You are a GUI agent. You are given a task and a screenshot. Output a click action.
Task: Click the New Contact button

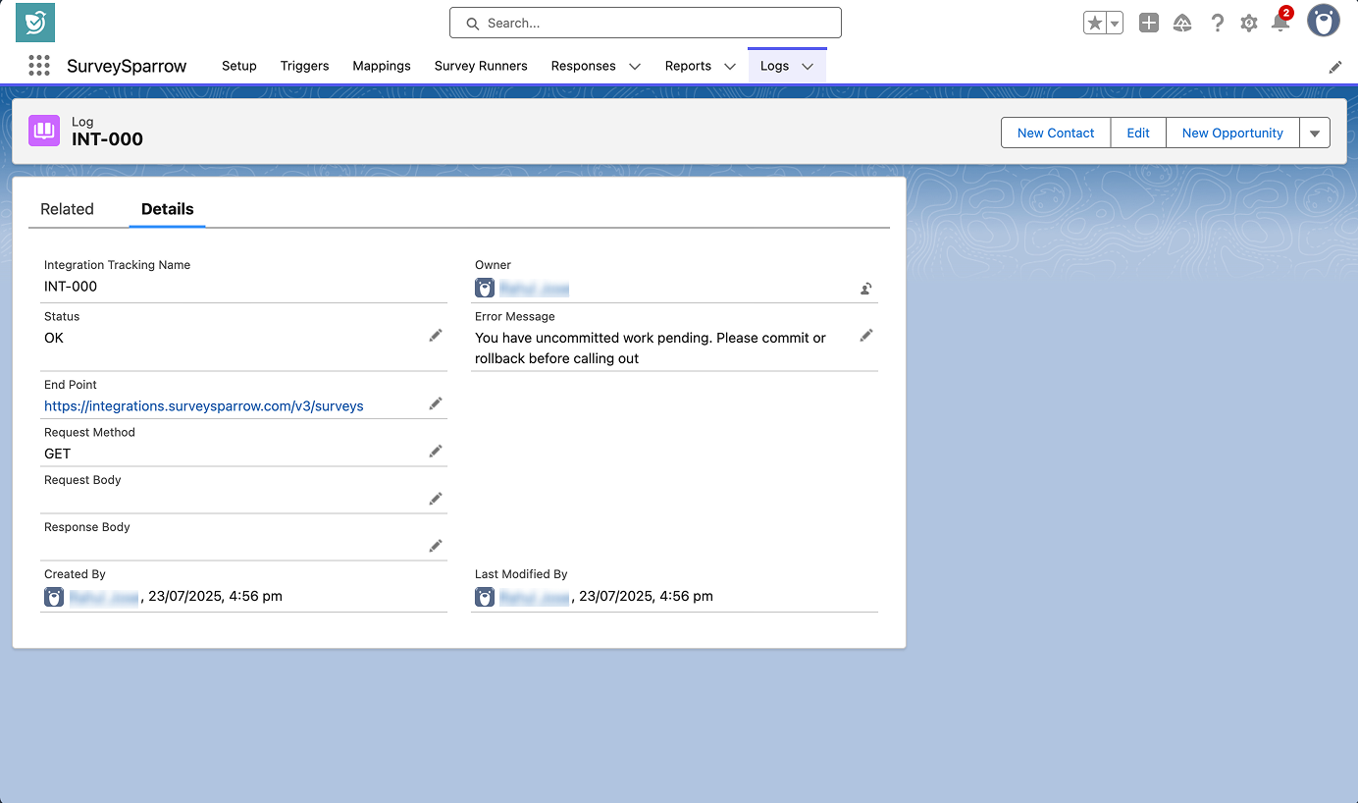[1055, 134]
